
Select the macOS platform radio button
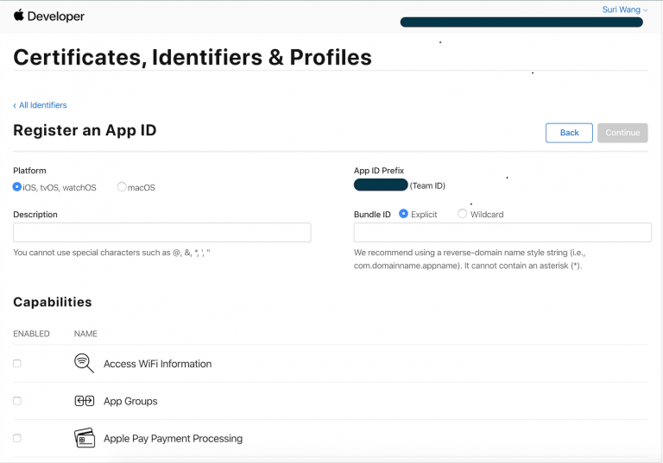click(122, 187)
